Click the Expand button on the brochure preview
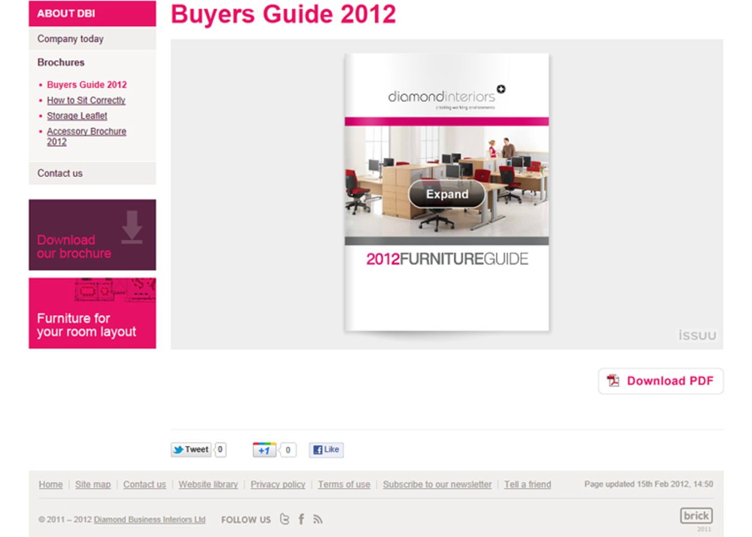 [x=446, y=194]
